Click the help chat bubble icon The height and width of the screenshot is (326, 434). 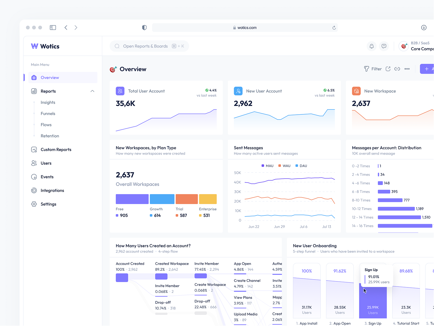point(384,46)
